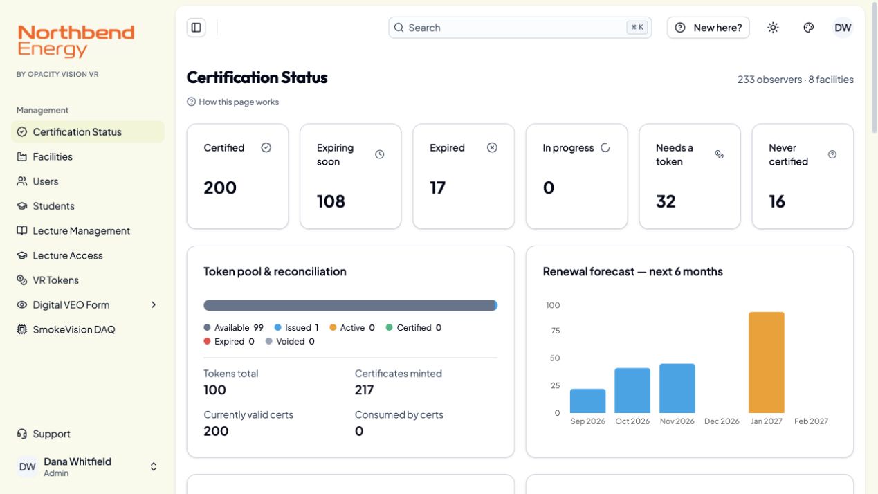Click the In progress 0 card
This screenshot has width=878, height=494.
577,176
